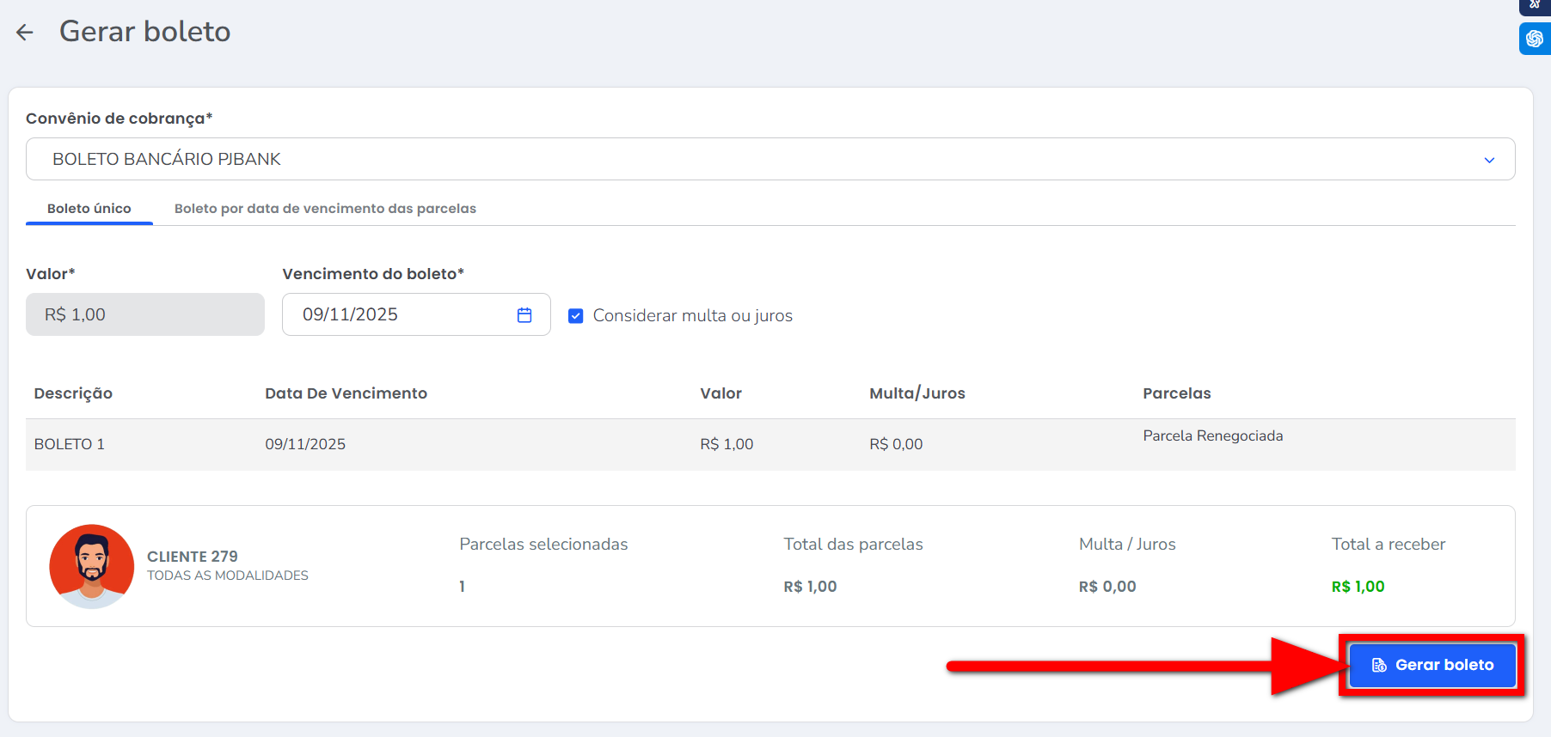
Task: Open the calendar icon in Vencimento field
Action: pyautogui.click(x=524, y=315)
